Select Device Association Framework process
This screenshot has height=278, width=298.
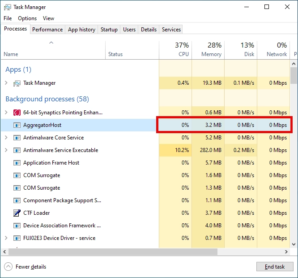[62, 226]
